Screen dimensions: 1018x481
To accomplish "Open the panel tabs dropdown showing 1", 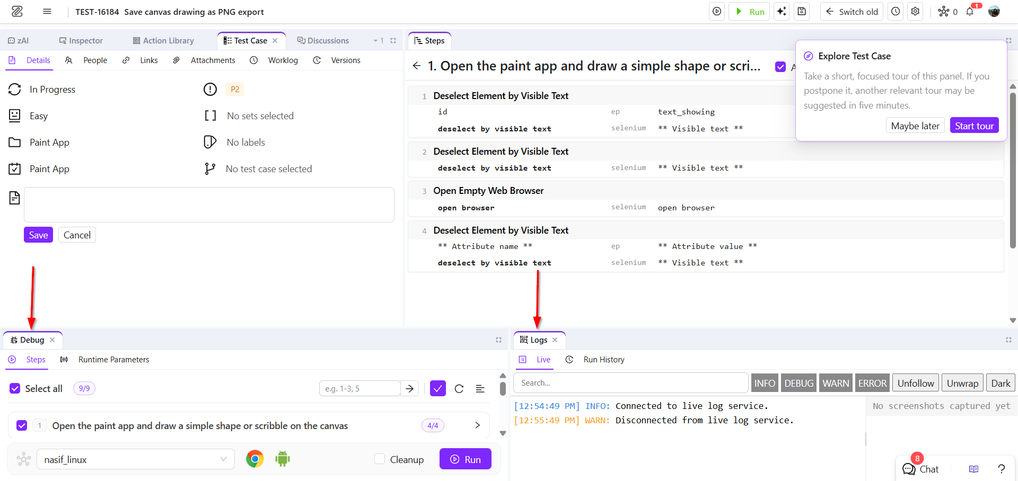I will tap(378, 41).
